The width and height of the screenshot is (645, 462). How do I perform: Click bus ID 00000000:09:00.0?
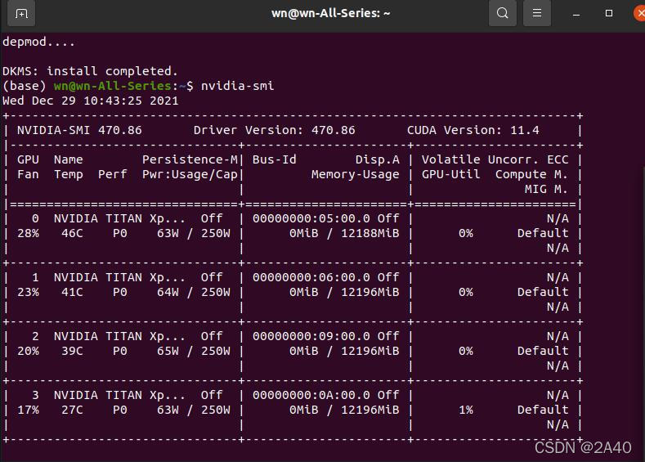(311, 336)
